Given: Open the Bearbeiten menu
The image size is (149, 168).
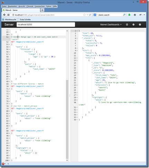Looking at the screenshot, I should (x=12, y=6).
